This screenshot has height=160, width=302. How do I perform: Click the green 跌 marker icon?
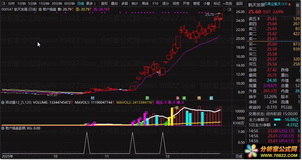pyautogui.click(x=147, y=98)
